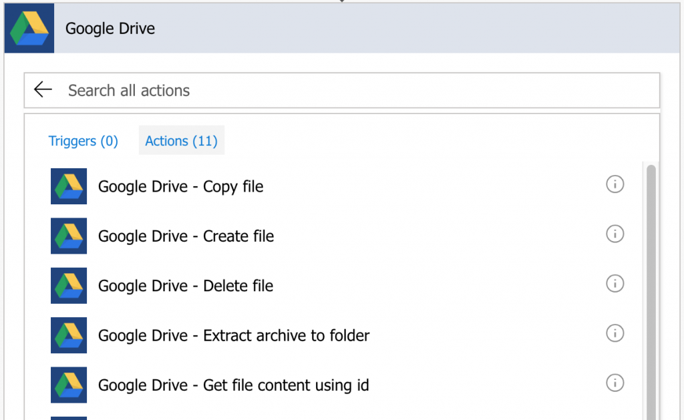Viewport: 684px width, 420px height.
Task: Select the Actions (11) tab
Action: click(x=182, y=140)
